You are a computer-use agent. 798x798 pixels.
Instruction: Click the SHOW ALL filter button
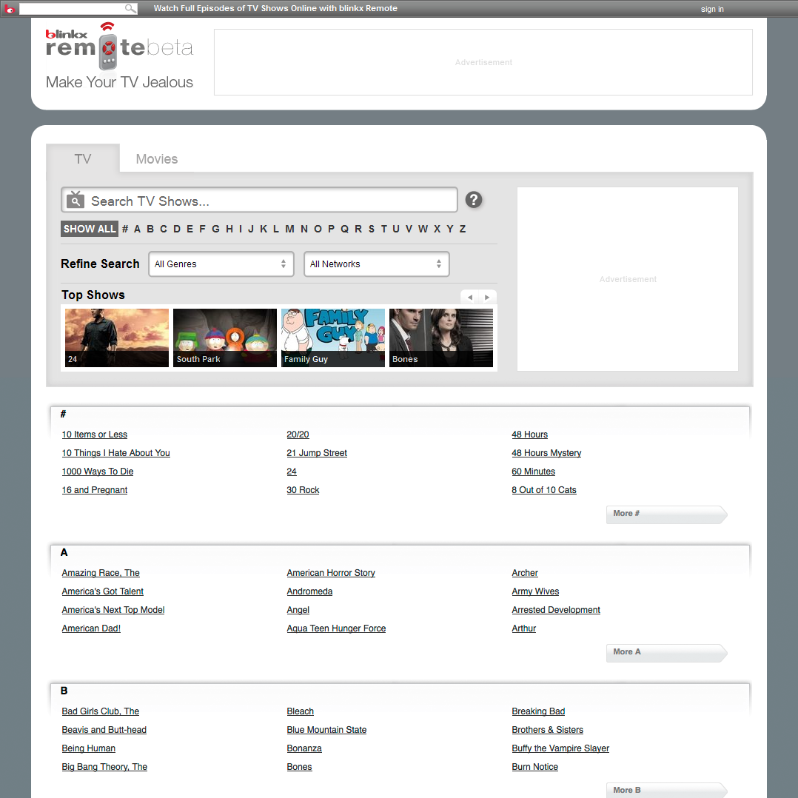[x=90, y=229]
